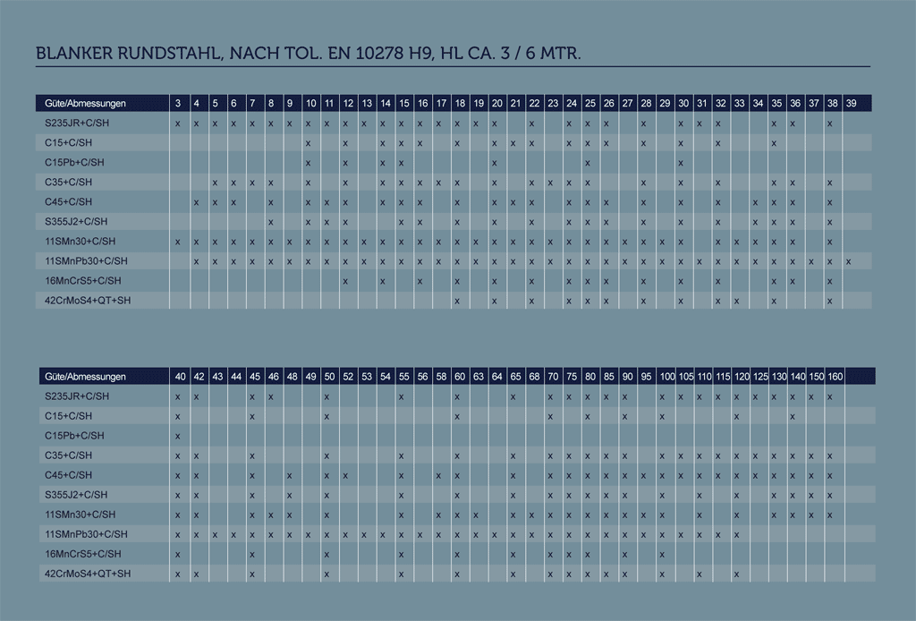This screenshot has width=916, height=621.
Task: Select column header 63 in lower table
Action: pyautogui.click(x=479, y=377)
